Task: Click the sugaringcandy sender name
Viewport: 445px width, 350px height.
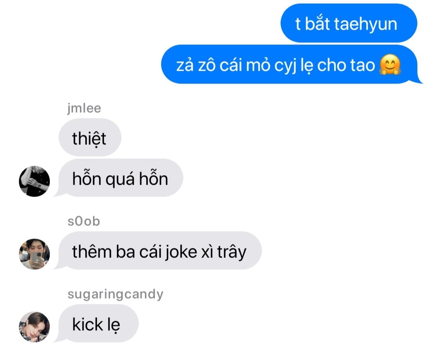Action: (115, 294)
